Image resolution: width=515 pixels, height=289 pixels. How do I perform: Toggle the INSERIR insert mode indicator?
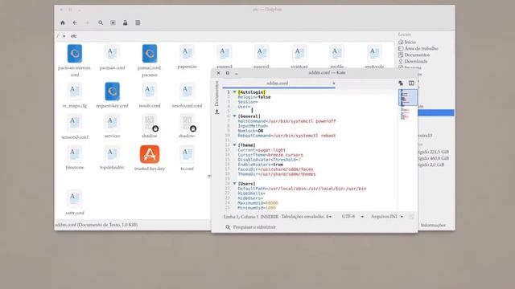coord(270,217)
